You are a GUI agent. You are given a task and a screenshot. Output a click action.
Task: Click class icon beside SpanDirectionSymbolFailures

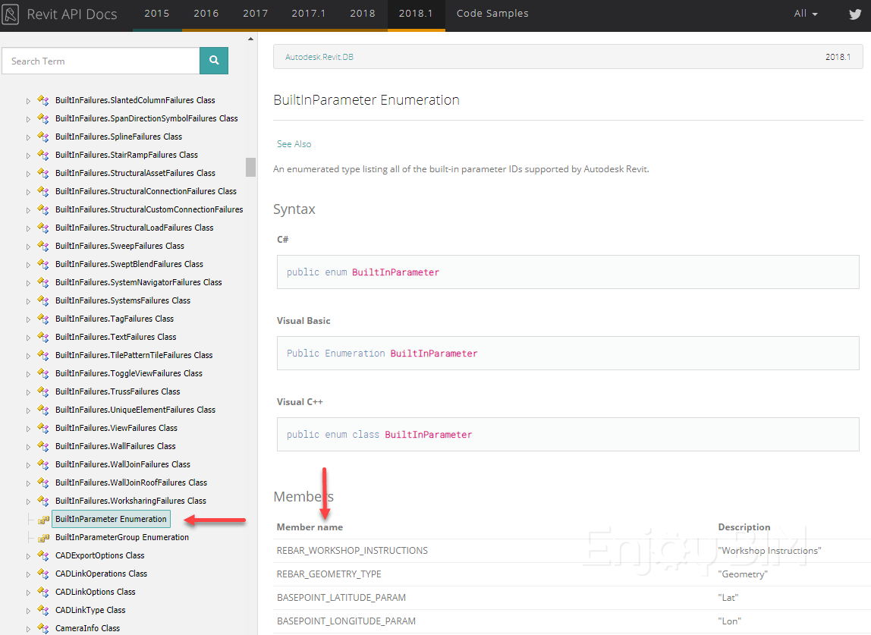(x=43, y=119)
